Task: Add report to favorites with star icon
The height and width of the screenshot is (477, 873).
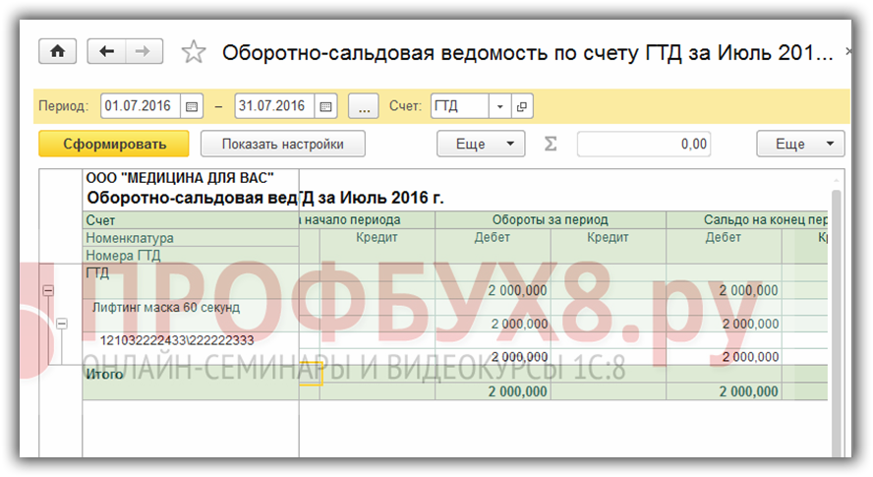Action: pyautogui.click(x=195, y=52)
